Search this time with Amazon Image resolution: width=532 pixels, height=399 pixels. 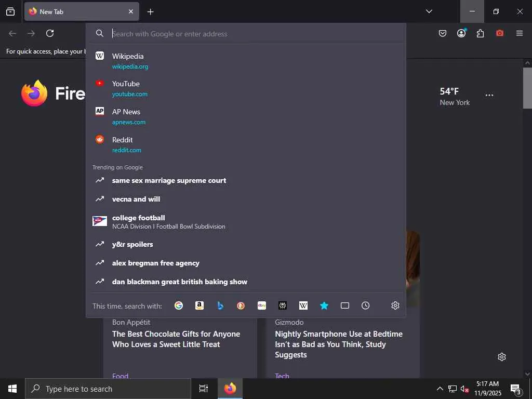click(199, 305)
